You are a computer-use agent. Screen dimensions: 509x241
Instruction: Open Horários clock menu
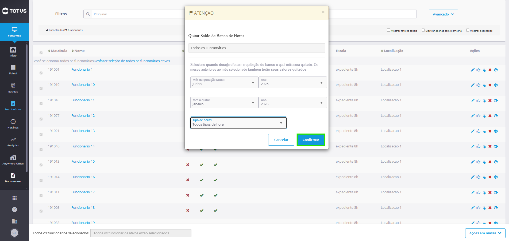(13, 124)
